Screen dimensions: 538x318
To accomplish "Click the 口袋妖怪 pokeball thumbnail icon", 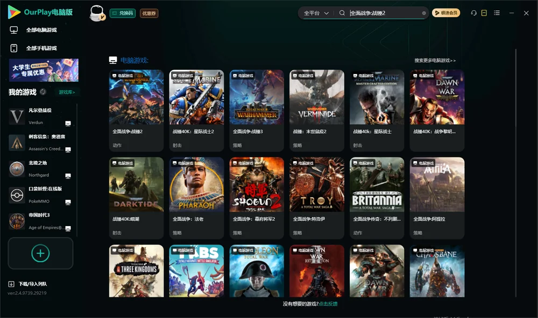I will click(17, 196).
